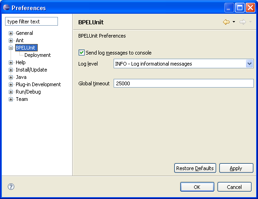Click the Global timeout input field
This screenshot has height=199, width=258.
coord(183,83)
